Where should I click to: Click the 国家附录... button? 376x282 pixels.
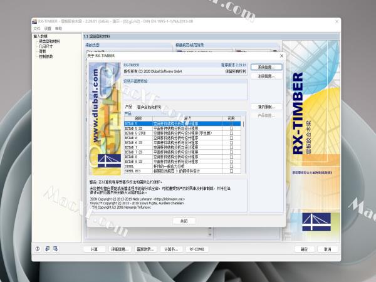[x=145, y=249]
